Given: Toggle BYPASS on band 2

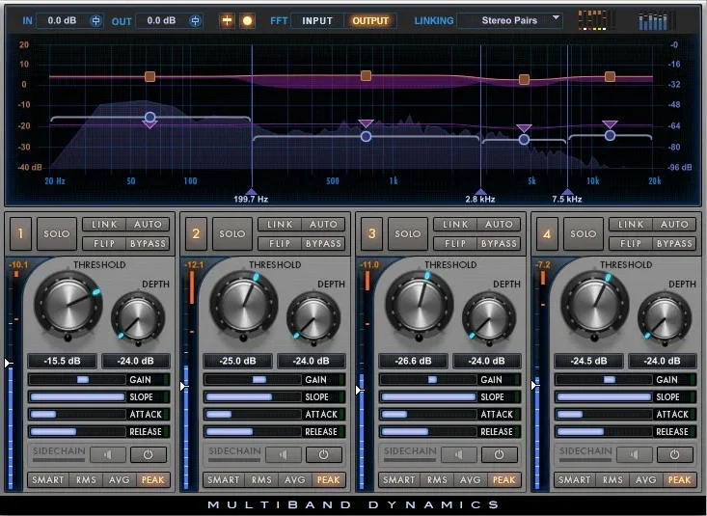Looking at the screenshot, I should click(x=323, y=244).
